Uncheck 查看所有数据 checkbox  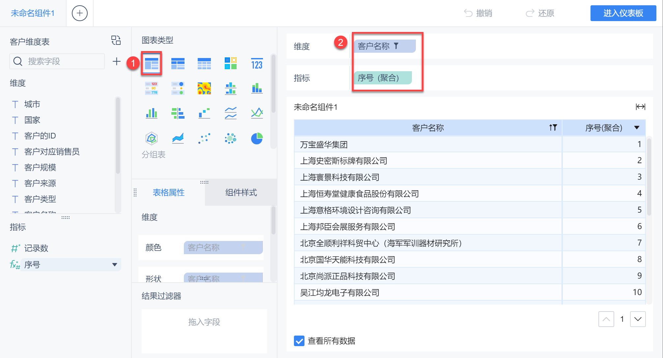click(x=299, y=341)
